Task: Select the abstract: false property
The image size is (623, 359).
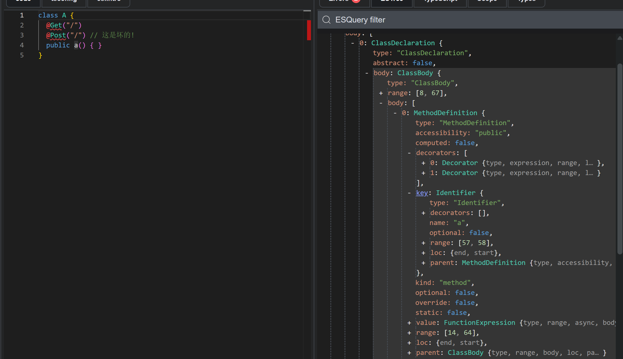Action: (x=404, y=63)
